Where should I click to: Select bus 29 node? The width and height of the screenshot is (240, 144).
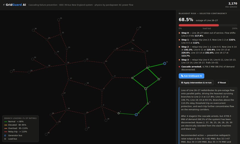(x=57, y=123)
